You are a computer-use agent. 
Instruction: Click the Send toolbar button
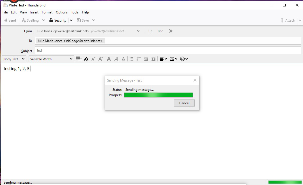[10, 20]
